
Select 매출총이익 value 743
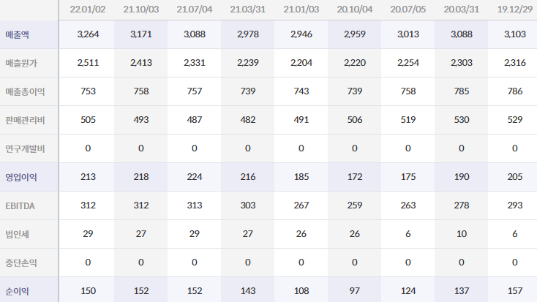[301, 91]
